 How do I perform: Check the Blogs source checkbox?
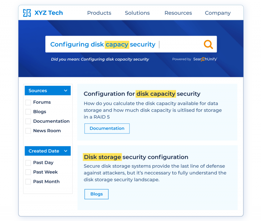(x=28, y=112)
